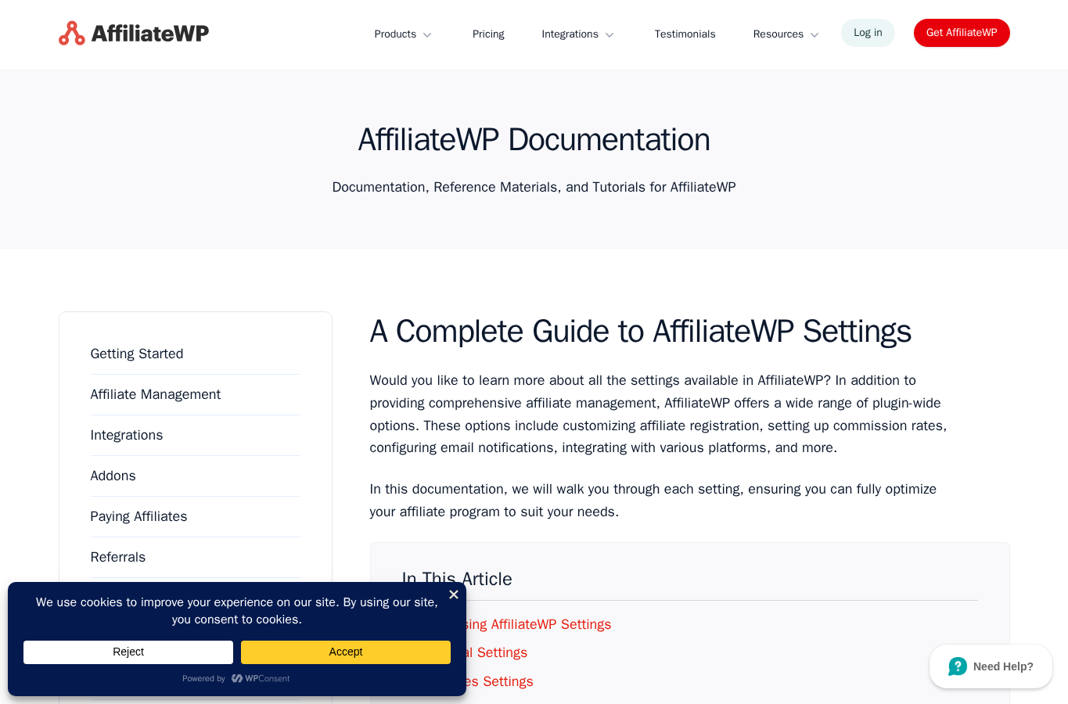Reject cookies in consent banner
The image size is (1068, 704).
(128, 652)
